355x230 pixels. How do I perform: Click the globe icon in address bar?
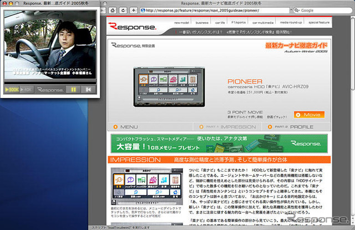(143, 10)
